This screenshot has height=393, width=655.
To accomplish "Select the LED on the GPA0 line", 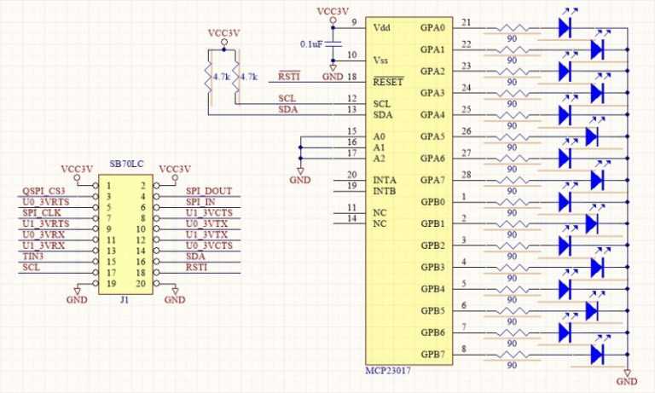I will click(x=565, y=28).
